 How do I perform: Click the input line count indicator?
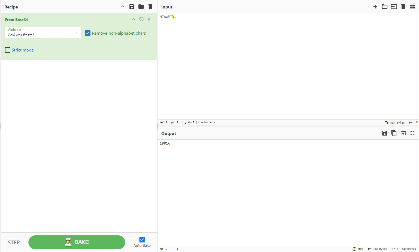(x=175, y=122)
